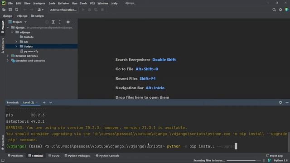This screenshot has height=163, width=290.
Task: Open the File menu
Action: pos(10,3)
